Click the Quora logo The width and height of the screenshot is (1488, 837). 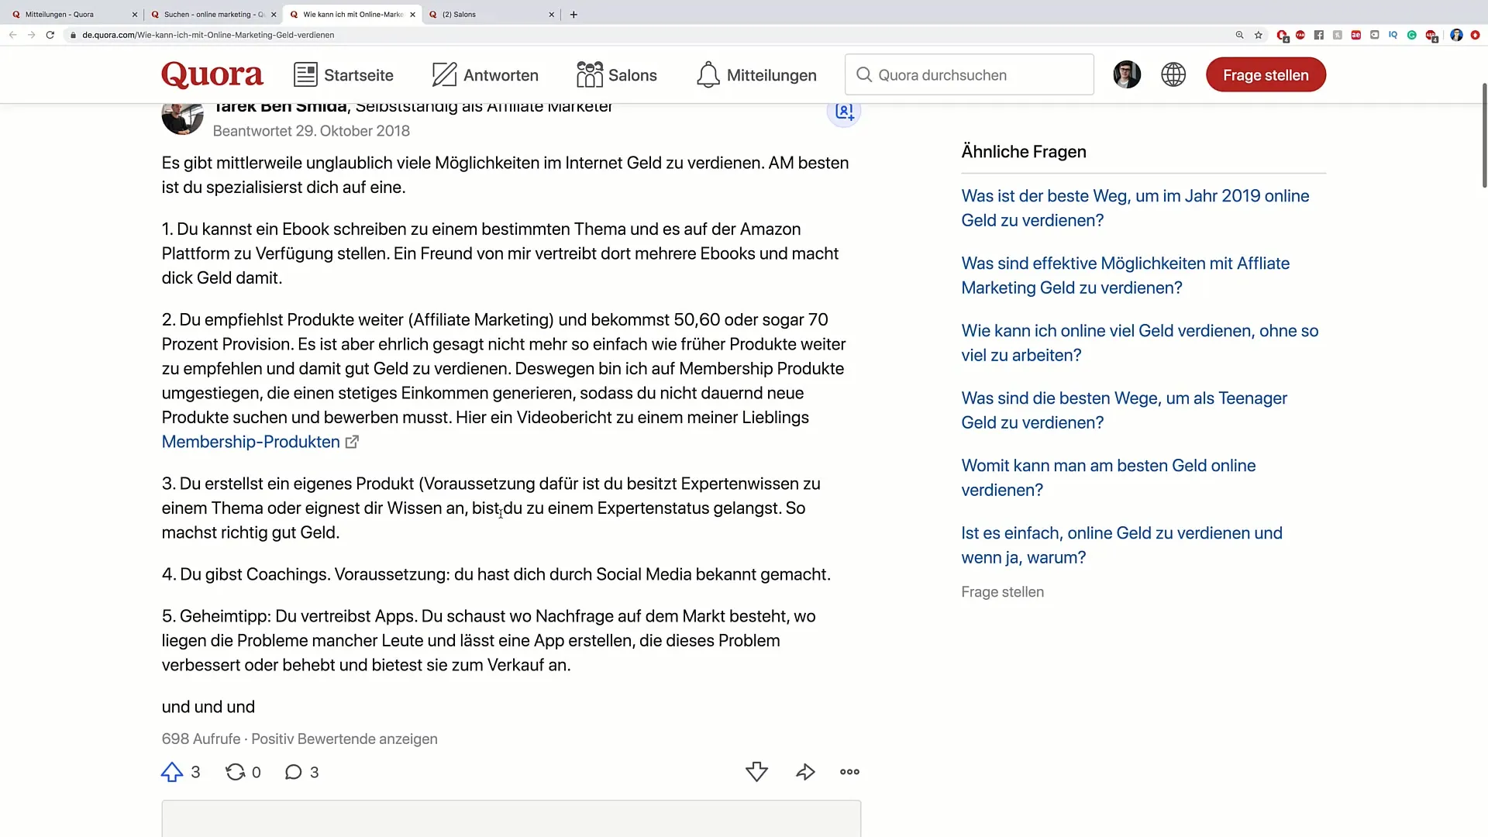click(x=212, y=75)
